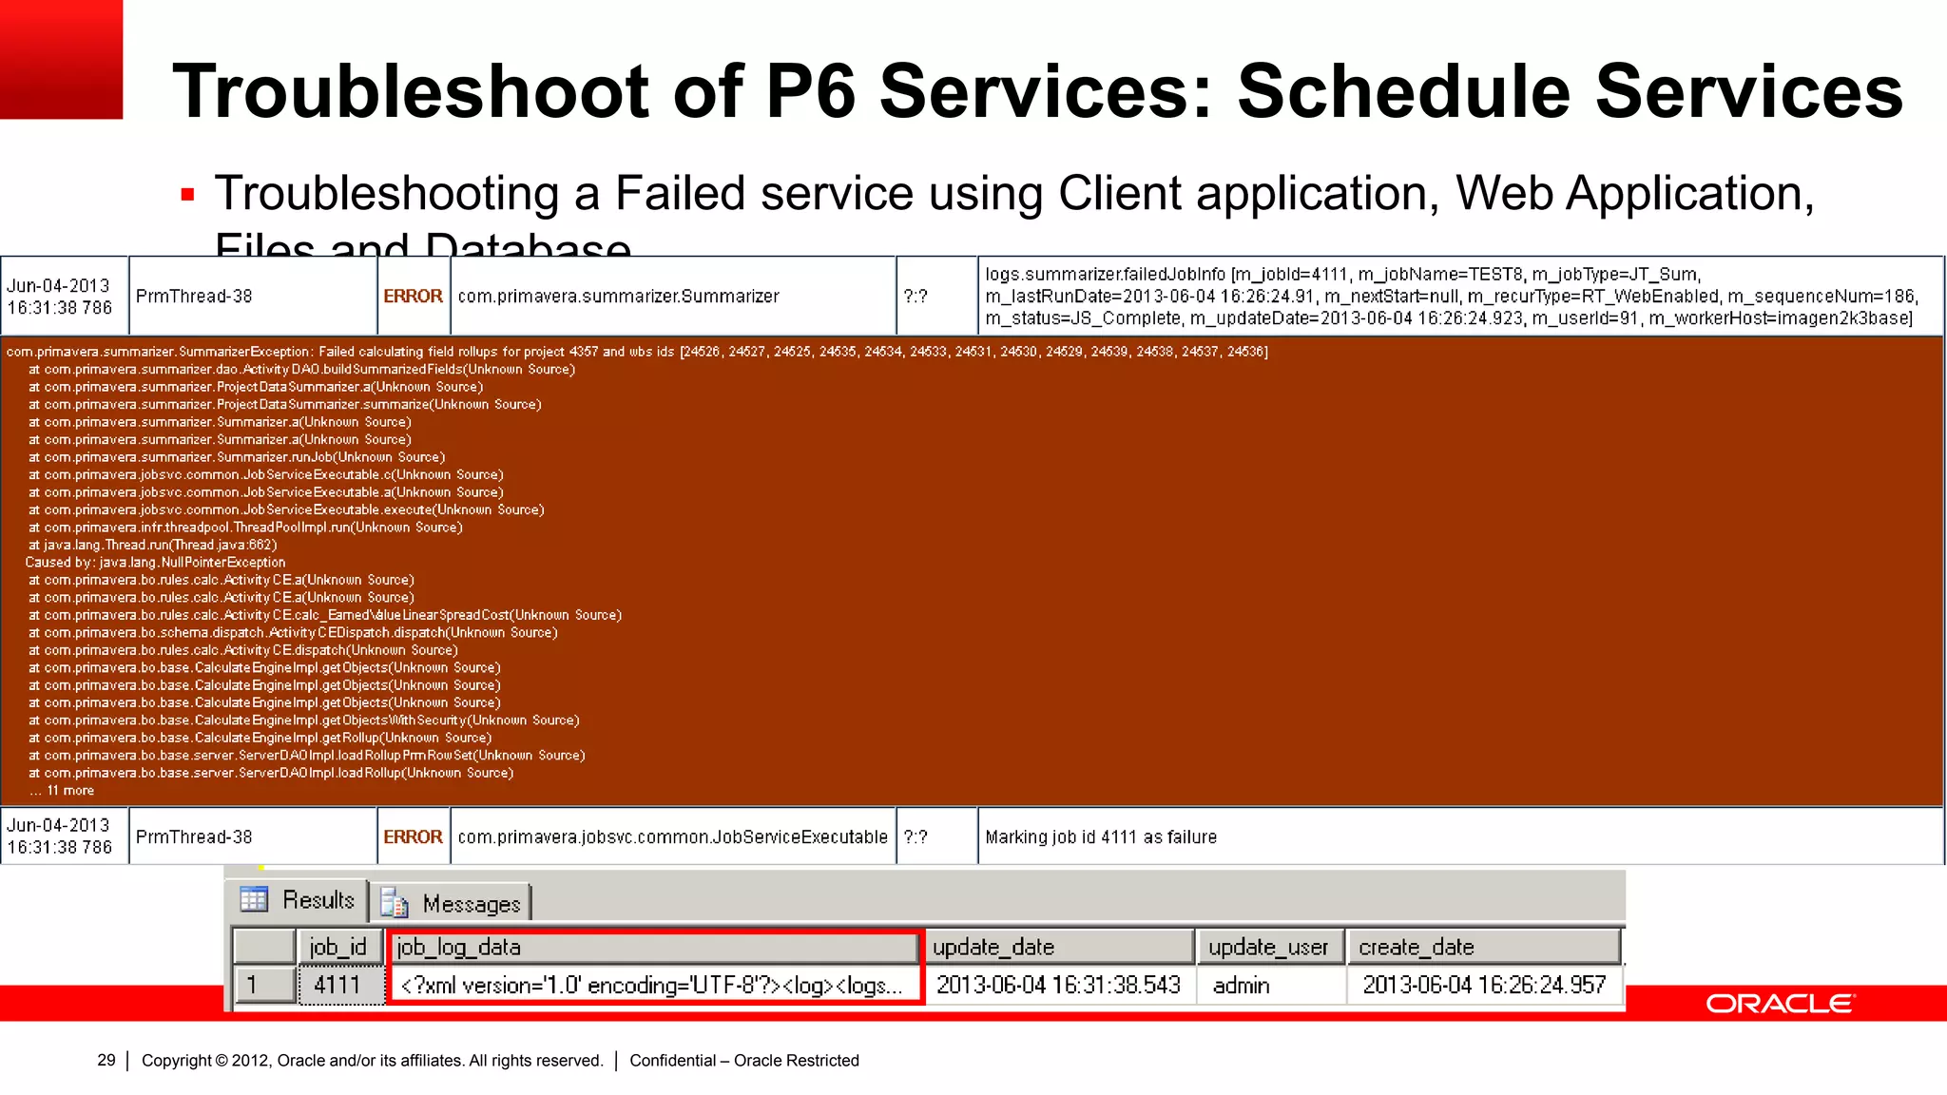The image size is (1947, 1095).
Task: Click the Results grid icon
Action: point(254,899)
